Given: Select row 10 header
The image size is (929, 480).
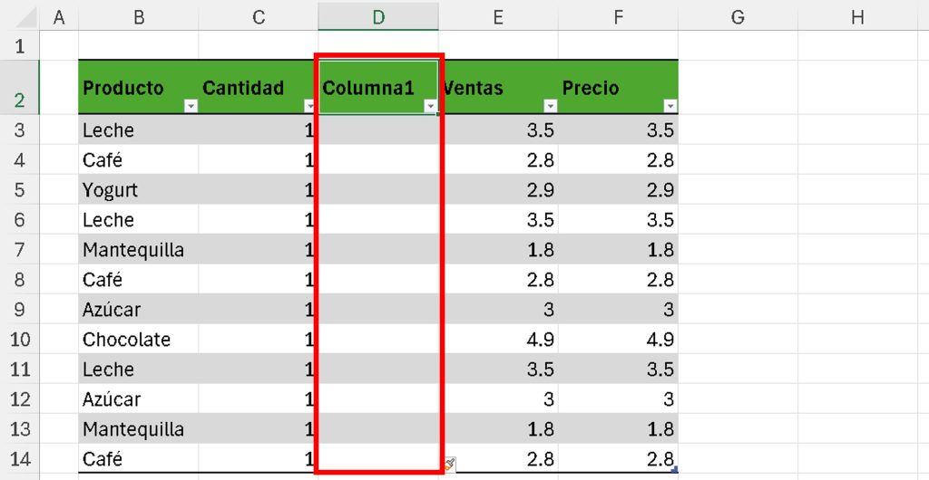Looking at the screenshot, I should (20, 340).
